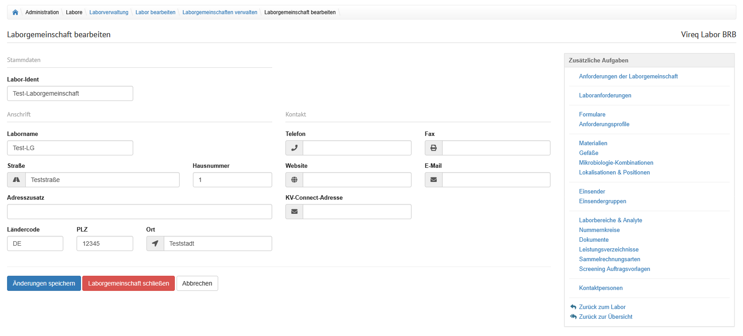Focus the Labor-Ident input field
743x336 pixels.
(70, 93)
